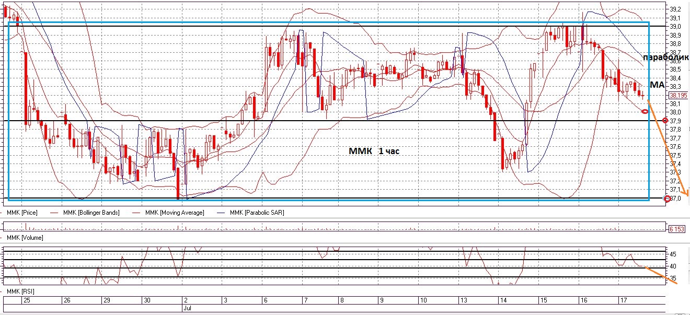Select date 10 on the time axis

[423, 300]
